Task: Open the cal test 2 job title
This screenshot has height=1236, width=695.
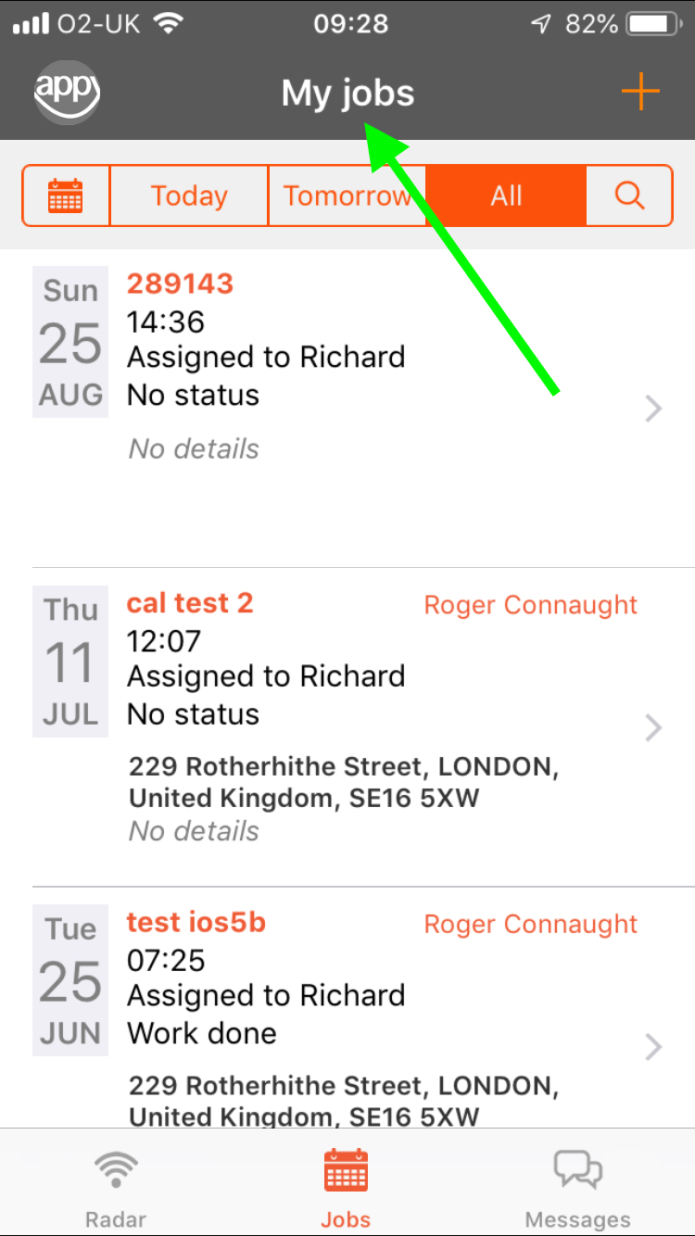Action: coord(190,603)
